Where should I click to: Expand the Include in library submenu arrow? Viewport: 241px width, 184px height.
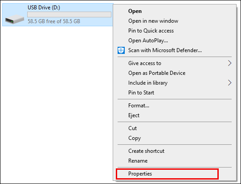pyautogui.click(x=229, y=83)
